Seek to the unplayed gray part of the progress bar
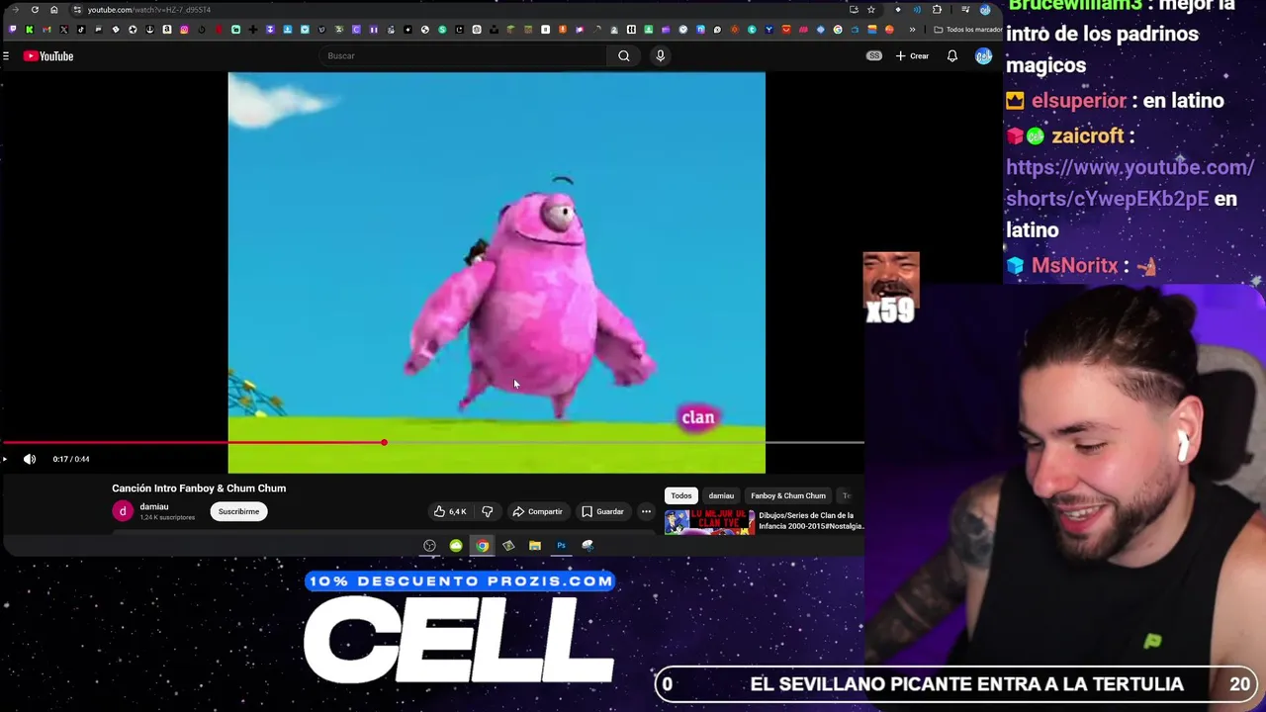 coord(623,442)
